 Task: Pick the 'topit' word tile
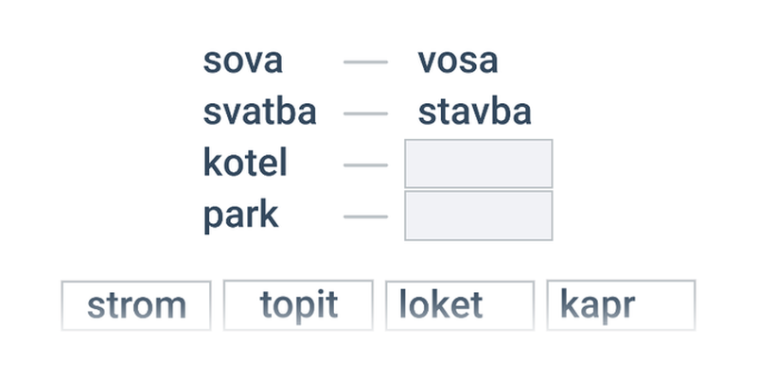point(298,305)
